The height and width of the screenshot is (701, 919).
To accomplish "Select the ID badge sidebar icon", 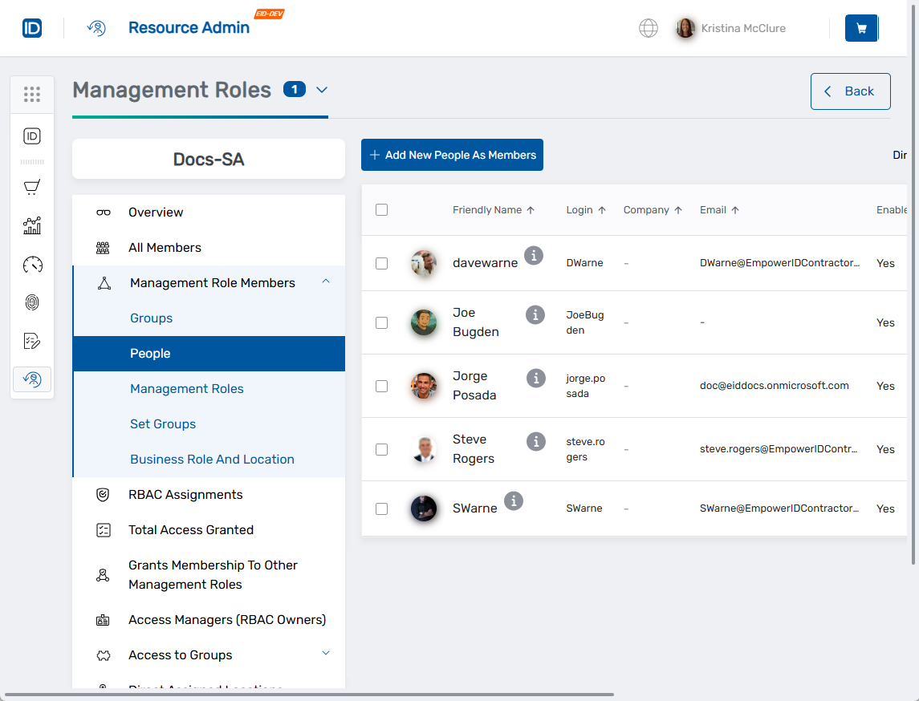I will coord(32,136).
